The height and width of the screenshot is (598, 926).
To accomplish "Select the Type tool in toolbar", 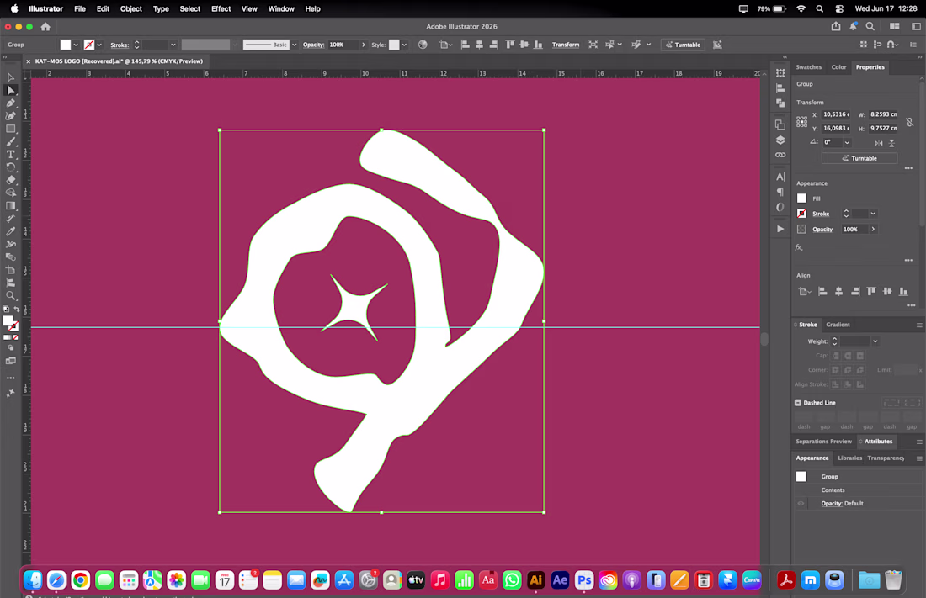I will [x=11, y=155].
